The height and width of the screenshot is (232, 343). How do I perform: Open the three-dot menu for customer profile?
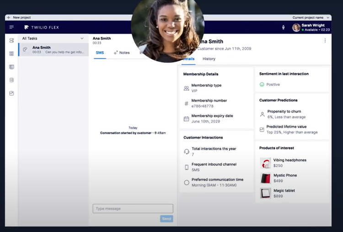tap(325, 41)
